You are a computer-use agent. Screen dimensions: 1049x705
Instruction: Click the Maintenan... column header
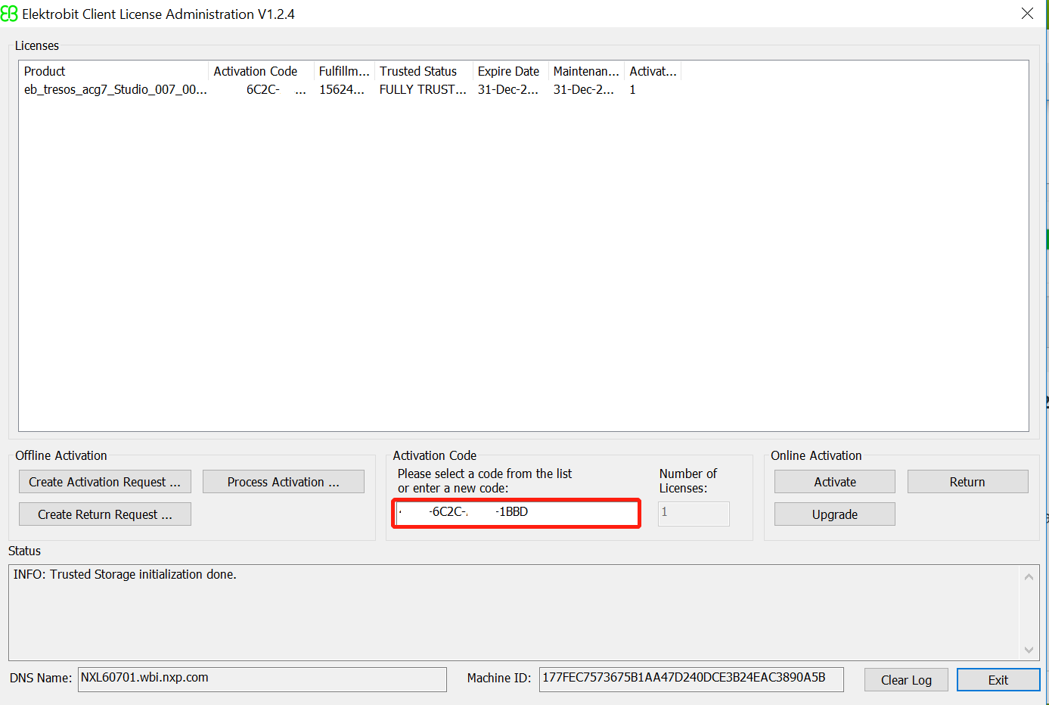point(586,71)
